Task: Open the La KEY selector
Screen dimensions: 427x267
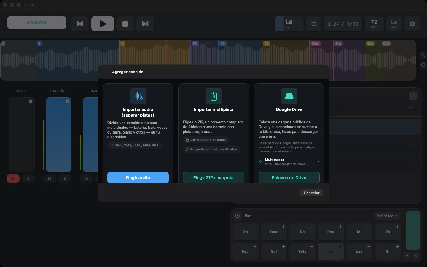Action: tap(394, 24)
